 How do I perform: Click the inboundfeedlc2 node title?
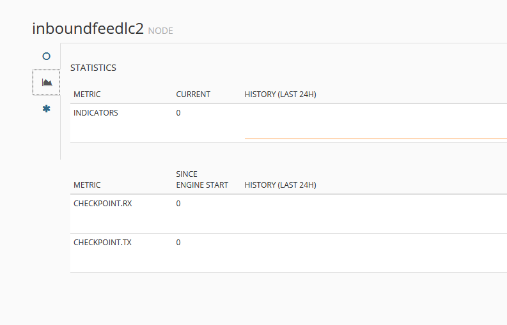point(88,29)
